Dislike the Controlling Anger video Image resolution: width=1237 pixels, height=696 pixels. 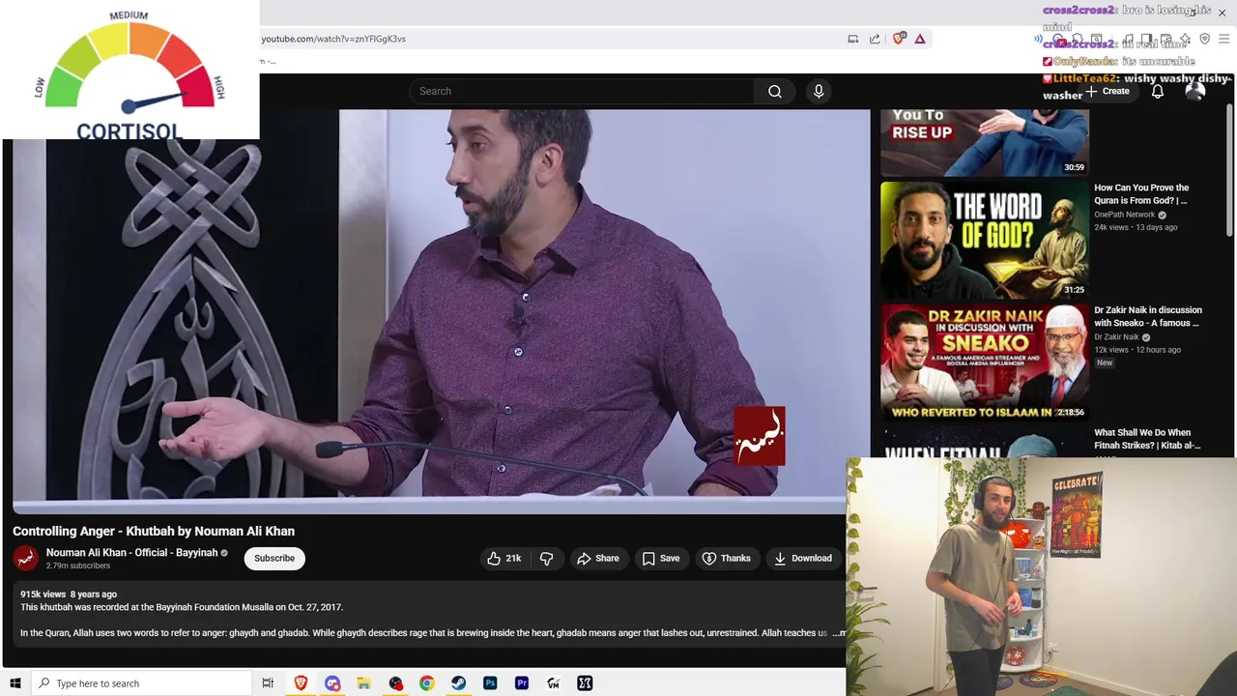(546, 558)
